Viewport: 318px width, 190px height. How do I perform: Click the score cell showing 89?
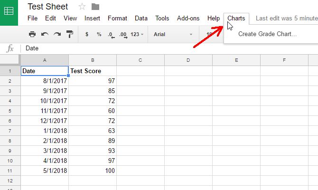(x=93, y=141)
